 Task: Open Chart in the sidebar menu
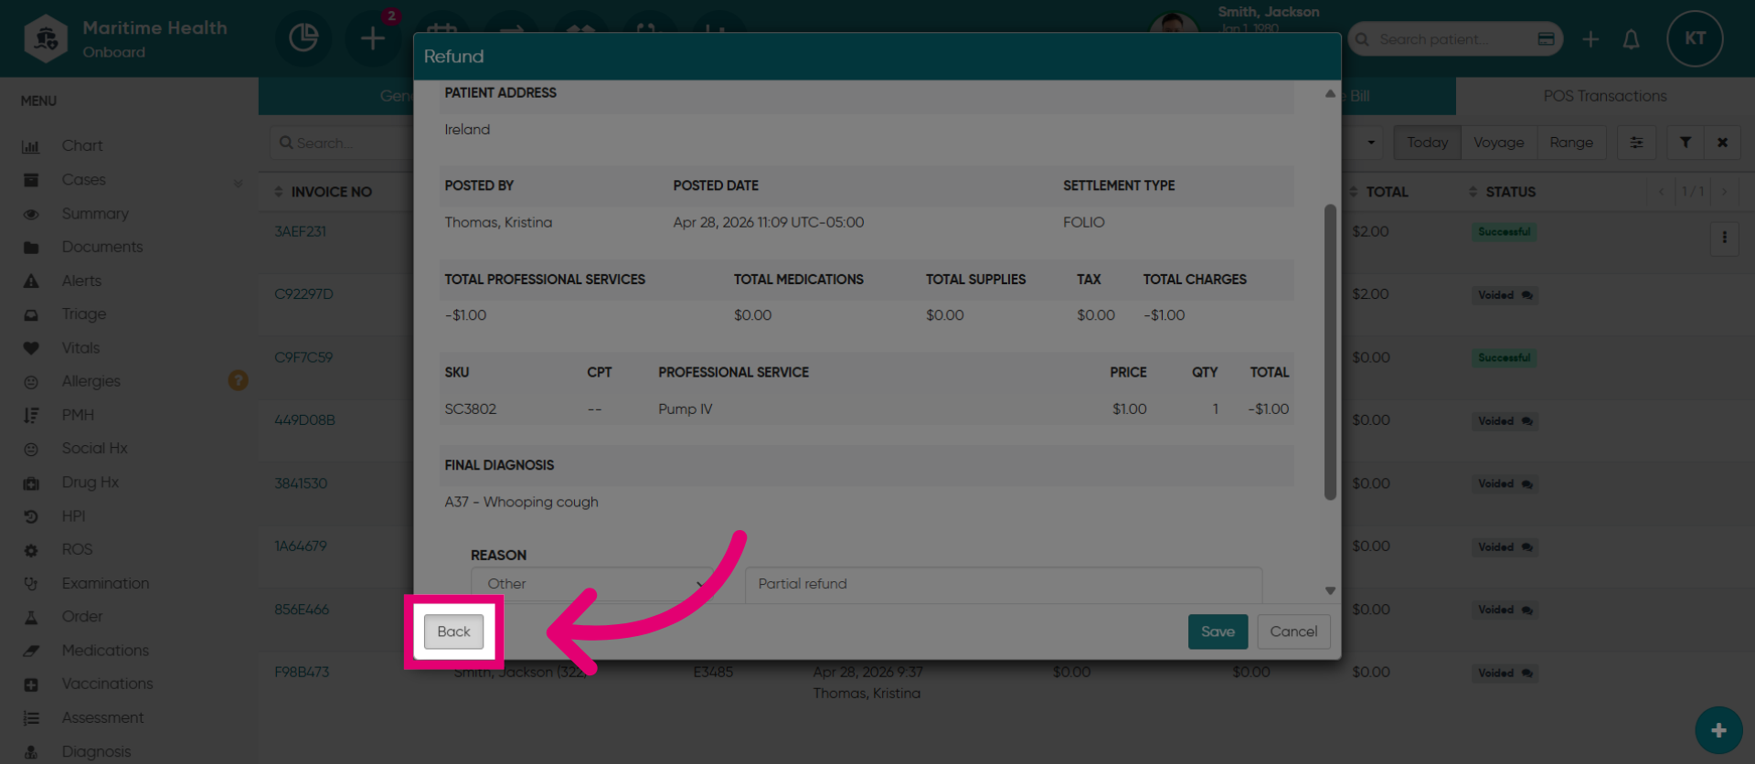tap(81, 146)
